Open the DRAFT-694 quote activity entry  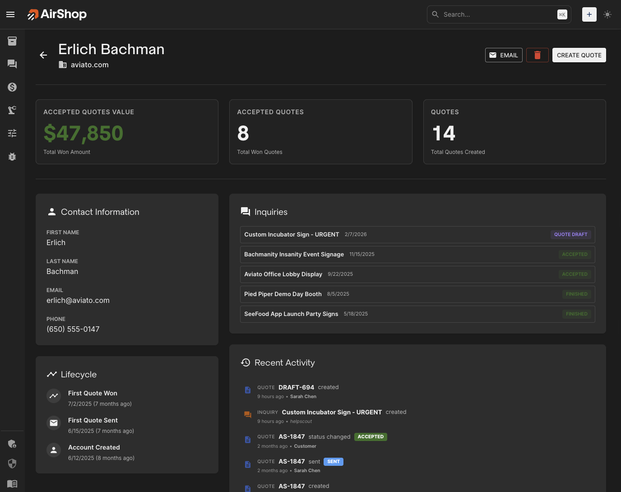tap(296, 387)
